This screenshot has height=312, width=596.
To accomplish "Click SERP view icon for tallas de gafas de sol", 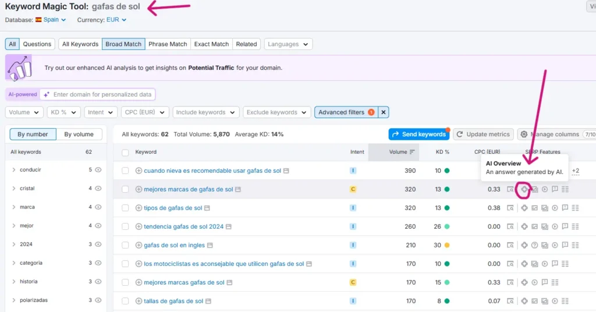I will click(x=510, y=301).
